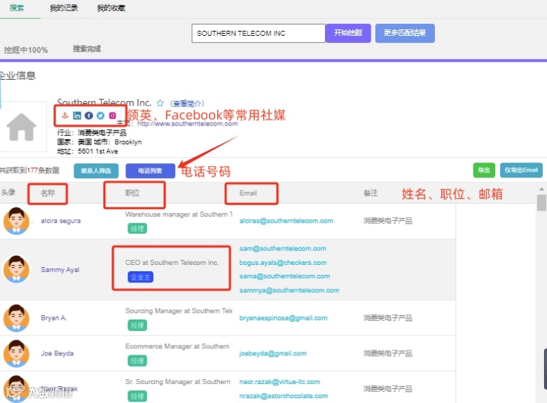The height and width of the screenshot is (403, 547).
Task: Open the southerntelecom.com homepage link
Action: [188, 123]
